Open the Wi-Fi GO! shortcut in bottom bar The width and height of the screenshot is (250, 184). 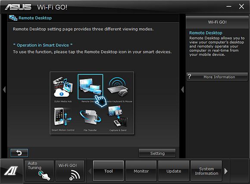tap(70, 171)
